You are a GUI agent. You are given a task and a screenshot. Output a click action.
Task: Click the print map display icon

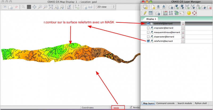pyautogui.click(x=90, y=7)
